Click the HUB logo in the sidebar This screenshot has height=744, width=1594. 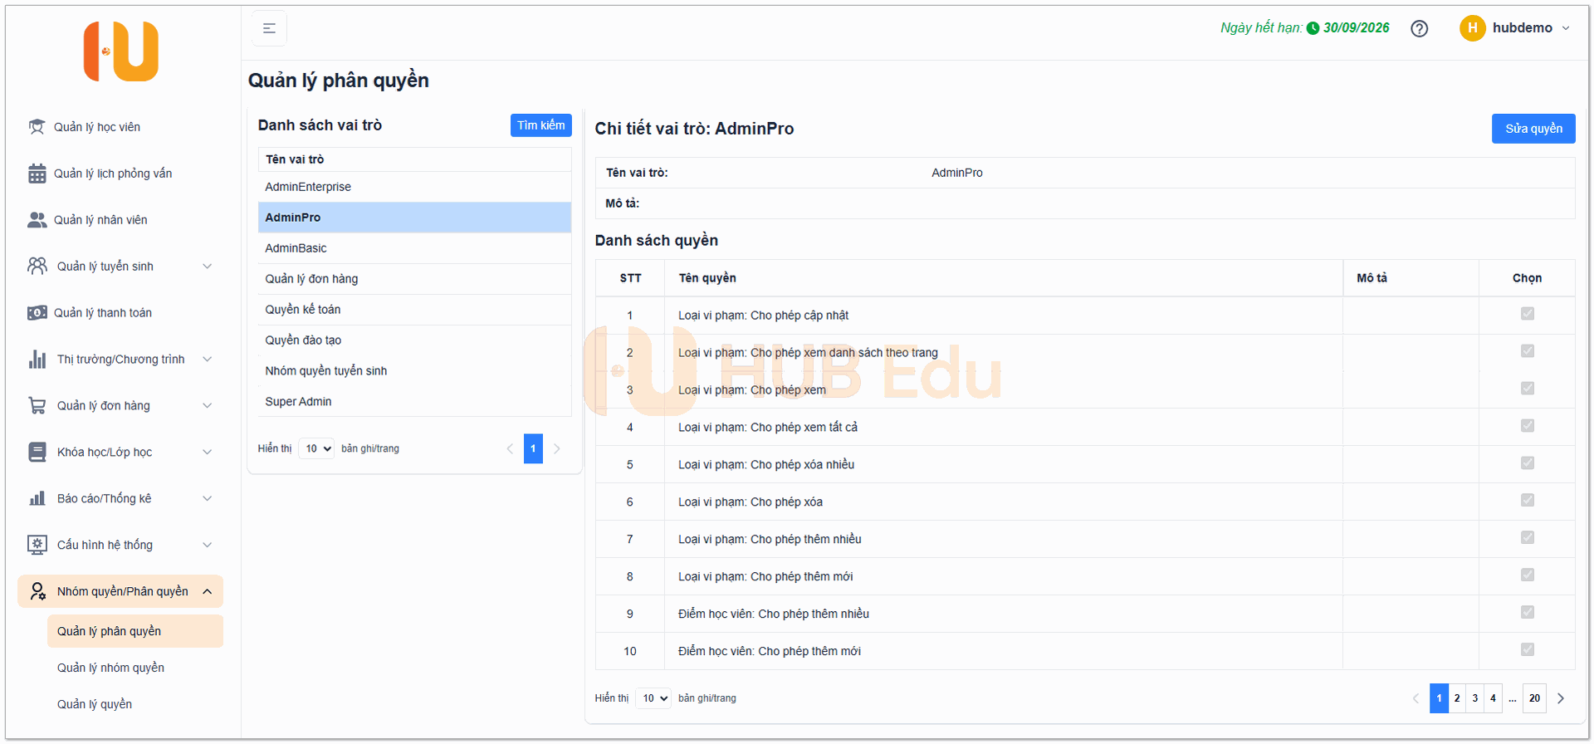121,51
